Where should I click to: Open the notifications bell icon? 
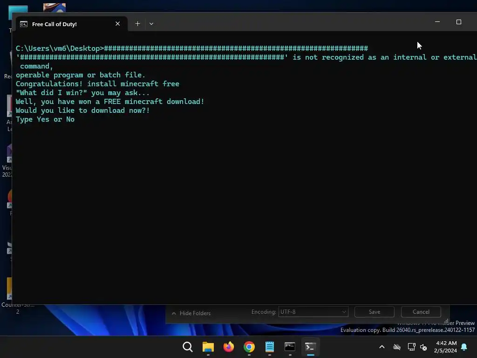(x=464, y=347)
